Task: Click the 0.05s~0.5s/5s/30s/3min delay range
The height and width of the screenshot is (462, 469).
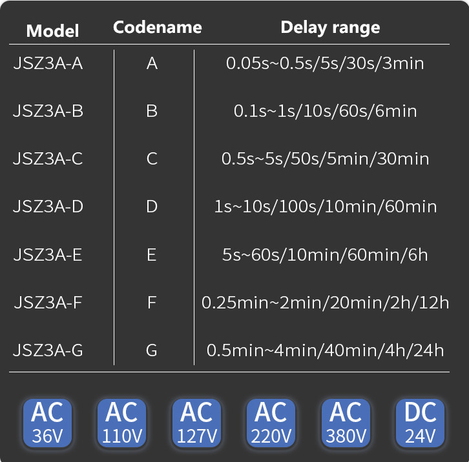Action: point(325,64)
